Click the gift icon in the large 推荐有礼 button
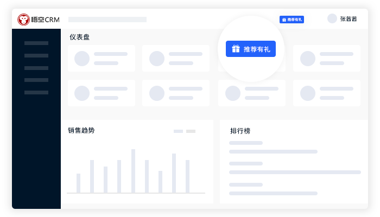This screenshot has width=380, height=217. (x=236, y=49)
